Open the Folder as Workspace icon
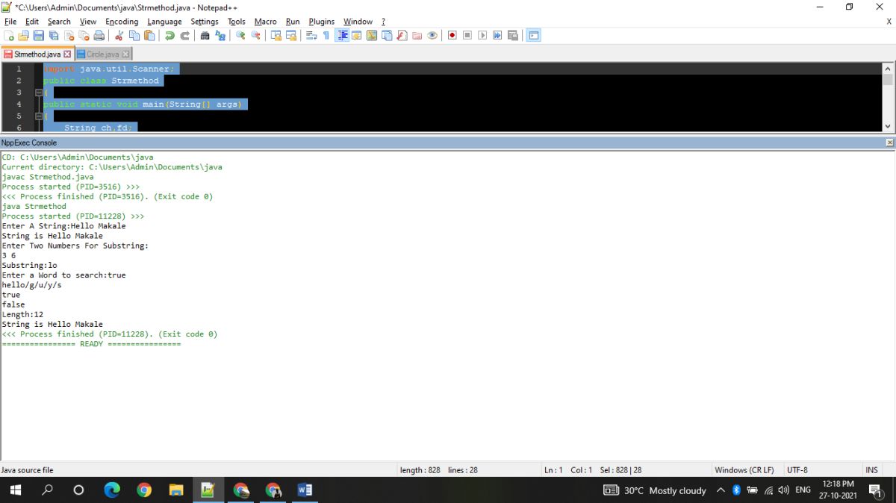The image size is (896, 503). [x=417, y=35]
